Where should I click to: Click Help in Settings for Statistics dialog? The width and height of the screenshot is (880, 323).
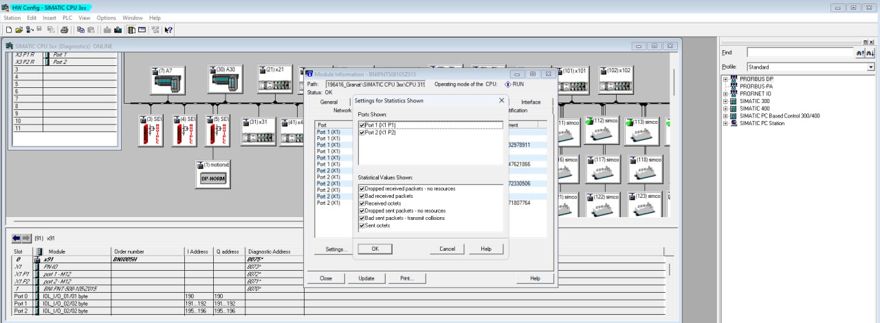coord(486,249)
